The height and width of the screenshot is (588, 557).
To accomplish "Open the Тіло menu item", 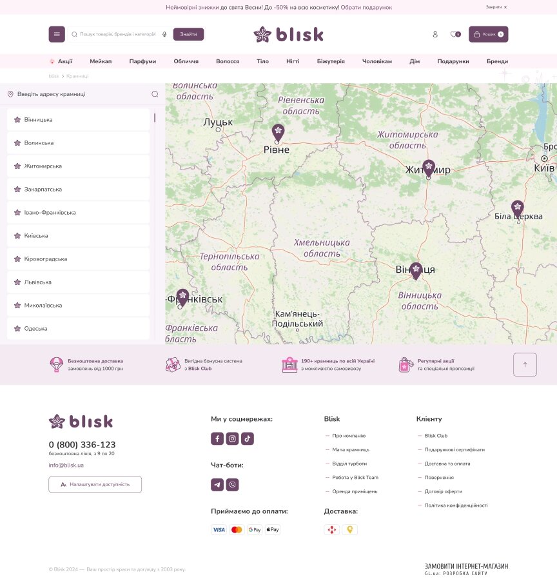I will 262,61.
